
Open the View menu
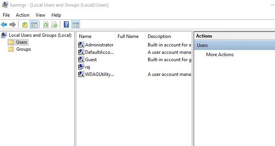[40, 15]
